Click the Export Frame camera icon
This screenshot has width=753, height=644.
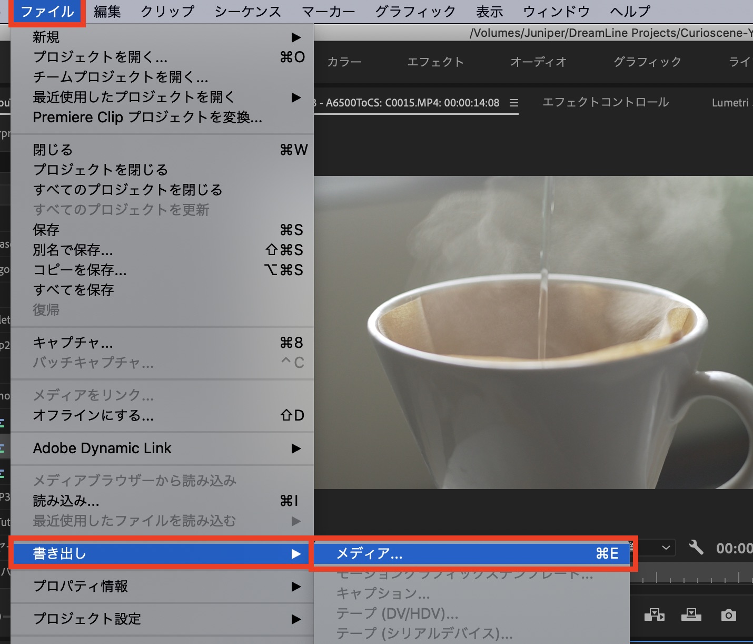click(x=728, y=614)
